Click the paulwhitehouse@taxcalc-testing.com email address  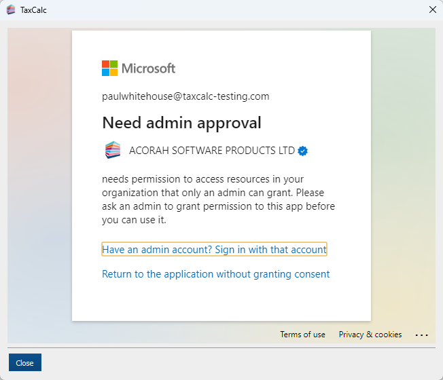[185, 96]
